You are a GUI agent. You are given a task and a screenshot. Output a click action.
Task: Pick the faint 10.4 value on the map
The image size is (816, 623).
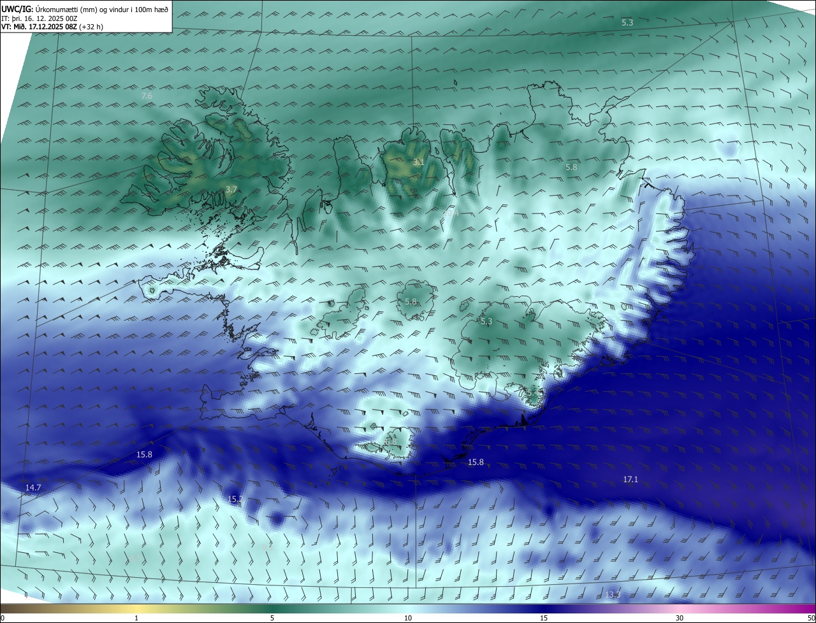tap(451, 213)
